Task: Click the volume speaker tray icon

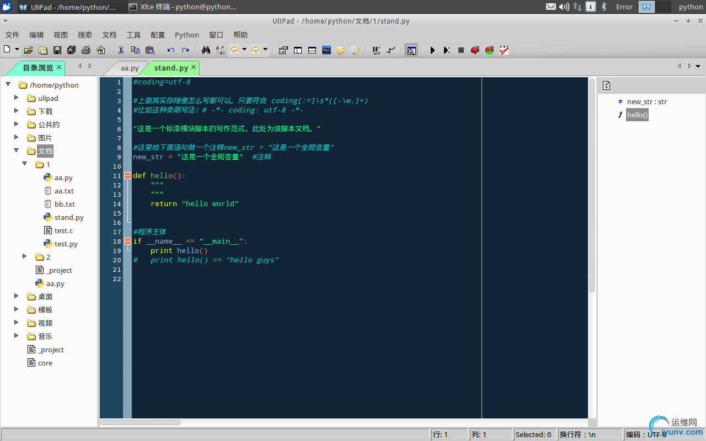Action: 564,7
